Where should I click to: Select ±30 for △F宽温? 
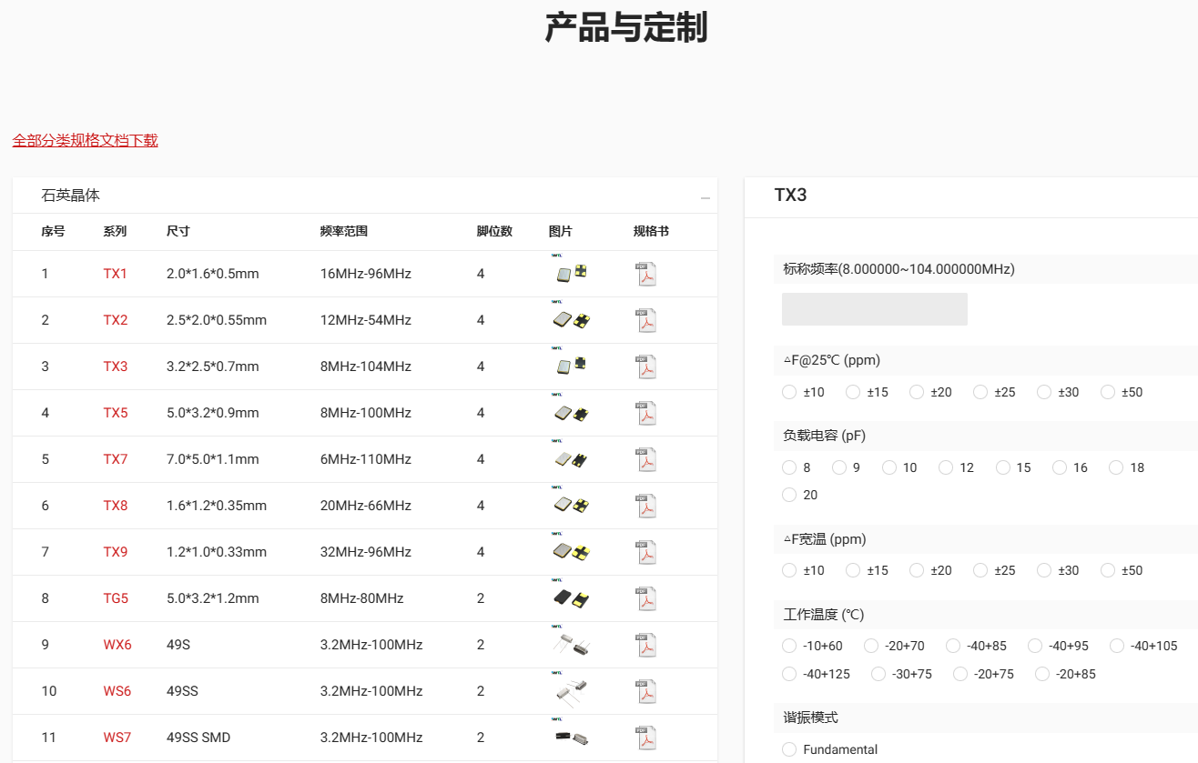1044,570
